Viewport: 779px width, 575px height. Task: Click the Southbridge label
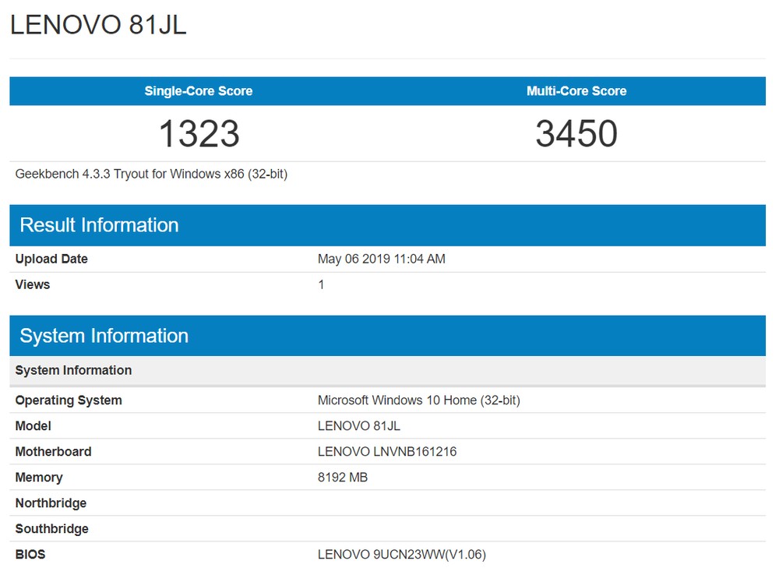click(x=51, y=529)
